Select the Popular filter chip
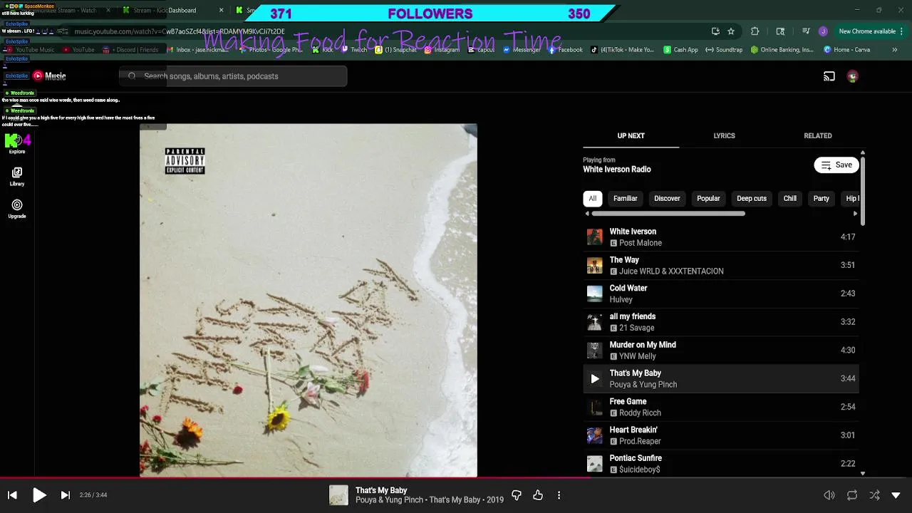The height and width of the screenshot is (513, 912). coord(708,199)
